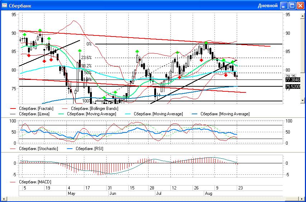This screenshot has width=306, height=202.
Task: Select the Сбербанк [Bollinger Bands] legend entry
Action: [x=90, y=109]
